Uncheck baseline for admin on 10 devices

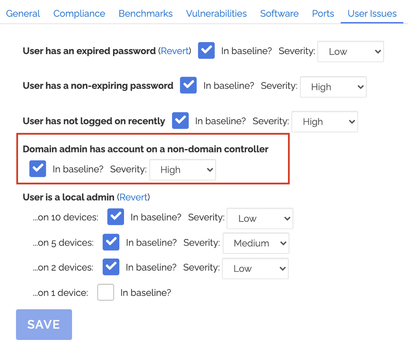[116, 217]
